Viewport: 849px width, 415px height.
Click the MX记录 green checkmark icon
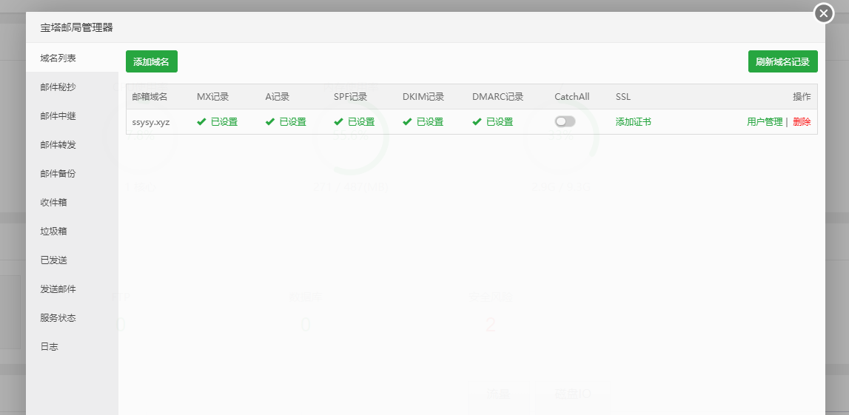[201, 122]
